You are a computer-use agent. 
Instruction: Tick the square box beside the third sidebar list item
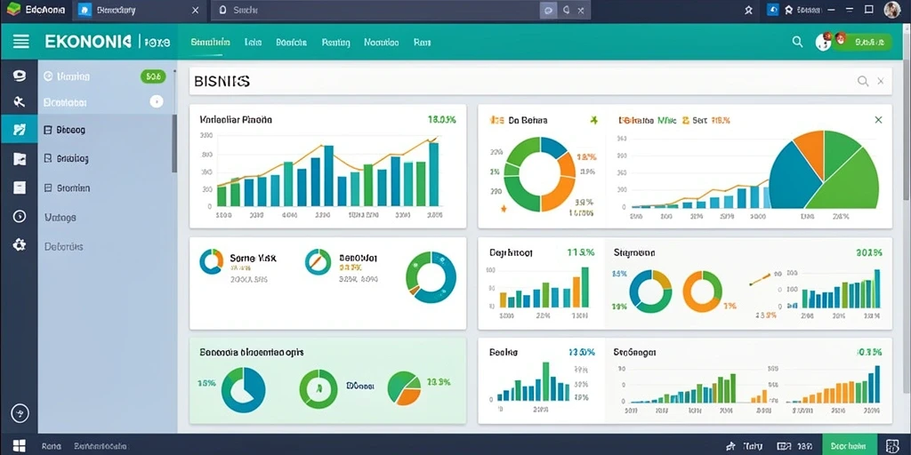48,188
